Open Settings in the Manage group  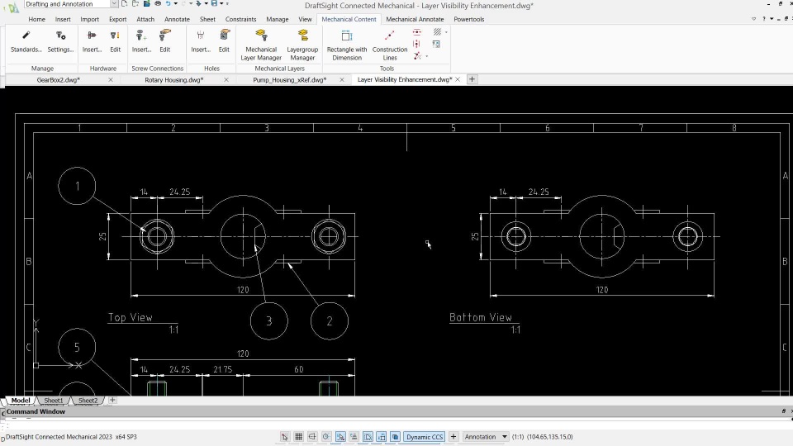(x=60, y=41)
